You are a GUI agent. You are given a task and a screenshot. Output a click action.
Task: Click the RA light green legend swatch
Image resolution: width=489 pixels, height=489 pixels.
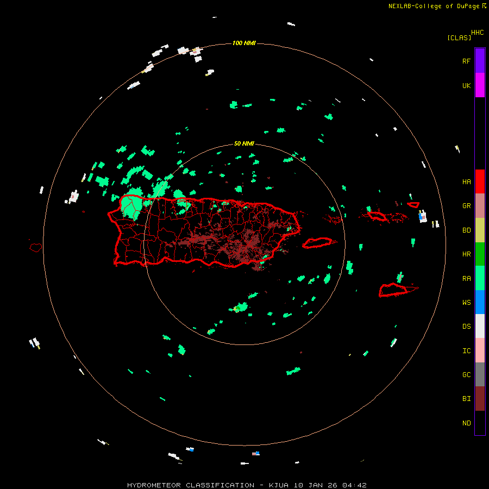coord(480,278)
